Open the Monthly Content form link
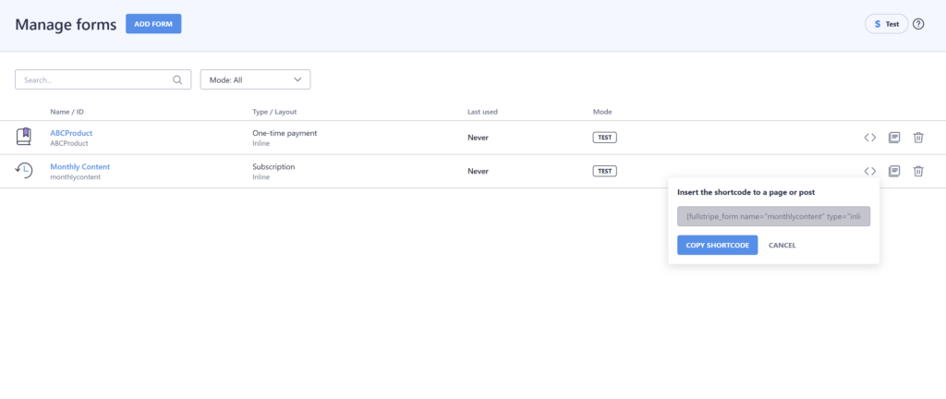The width and height of the screenshot is (946, 399). [x=79, y=166]
